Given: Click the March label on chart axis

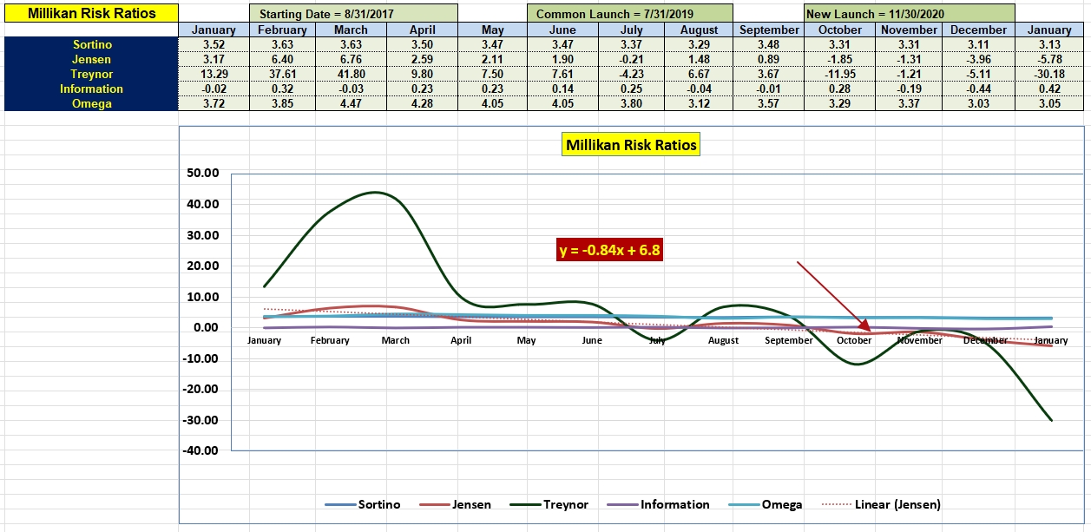Looking at the screenshot, I should 395,340.
